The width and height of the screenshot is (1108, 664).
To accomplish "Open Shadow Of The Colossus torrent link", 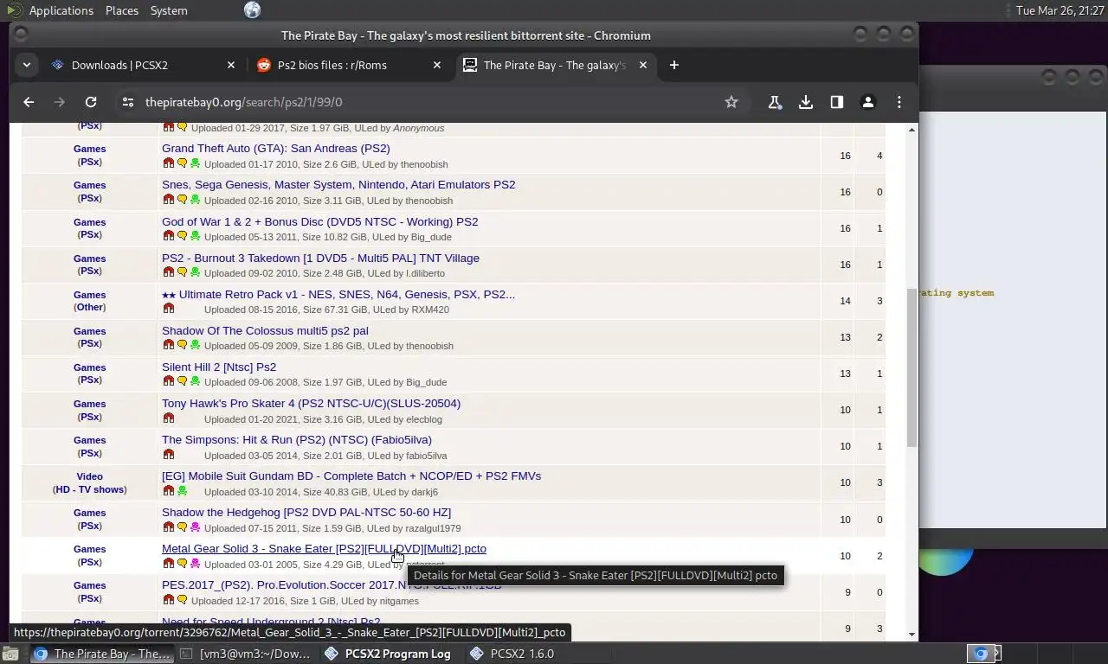I will (265, 330).
